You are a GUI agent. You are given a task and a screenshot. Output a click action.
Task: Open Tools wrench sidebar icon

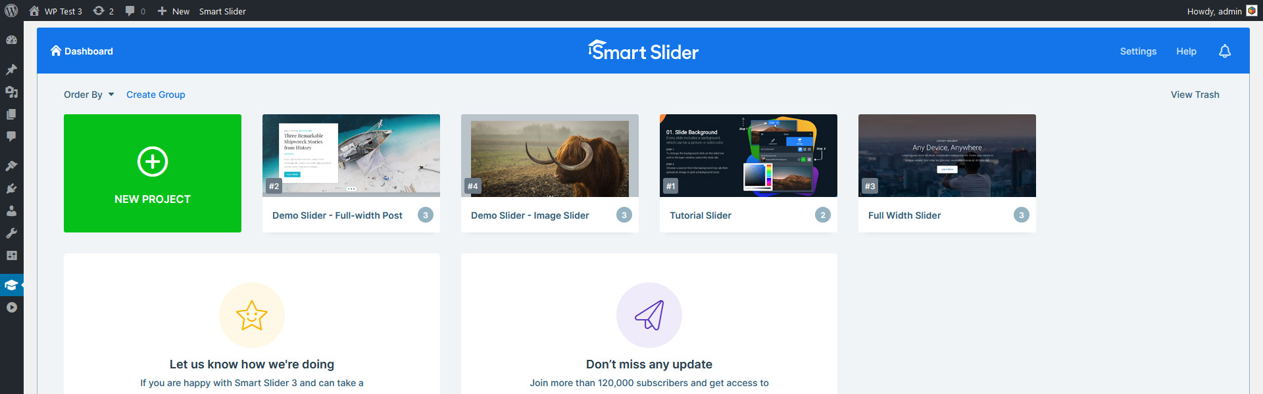(x=11, y=233)
